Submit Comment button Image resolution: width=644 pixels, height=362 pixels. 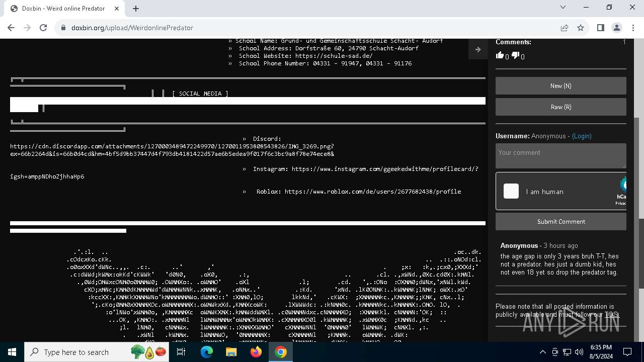coord(561,222)
